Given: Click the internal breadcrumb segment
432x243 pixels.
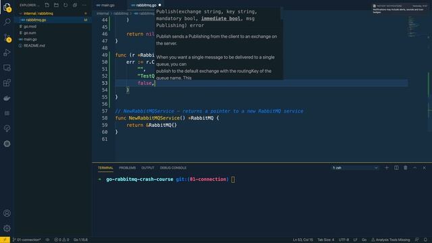Looking at the screenshot, I should point(103,13).
